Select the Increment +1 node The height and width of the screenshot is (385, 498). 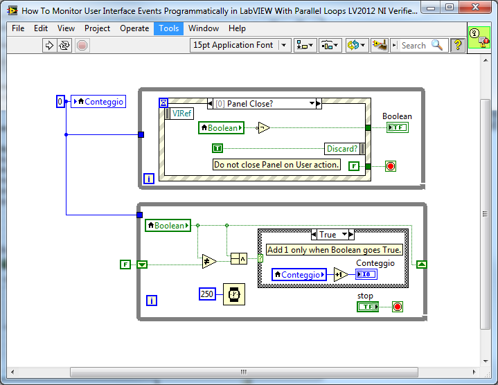coord(341,274)
